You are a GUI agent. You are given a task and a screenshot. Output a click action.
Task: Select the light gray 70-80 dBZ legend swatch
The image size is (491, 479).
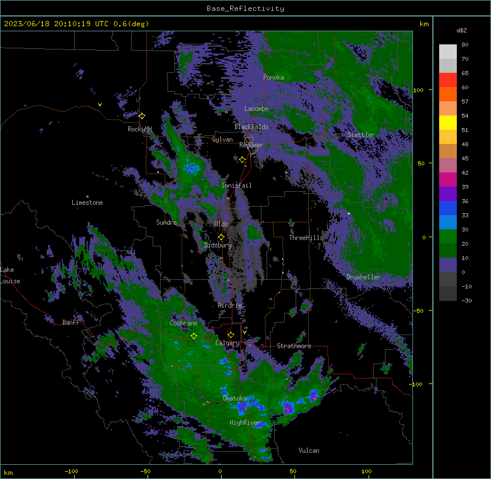[x=448, y=52]
